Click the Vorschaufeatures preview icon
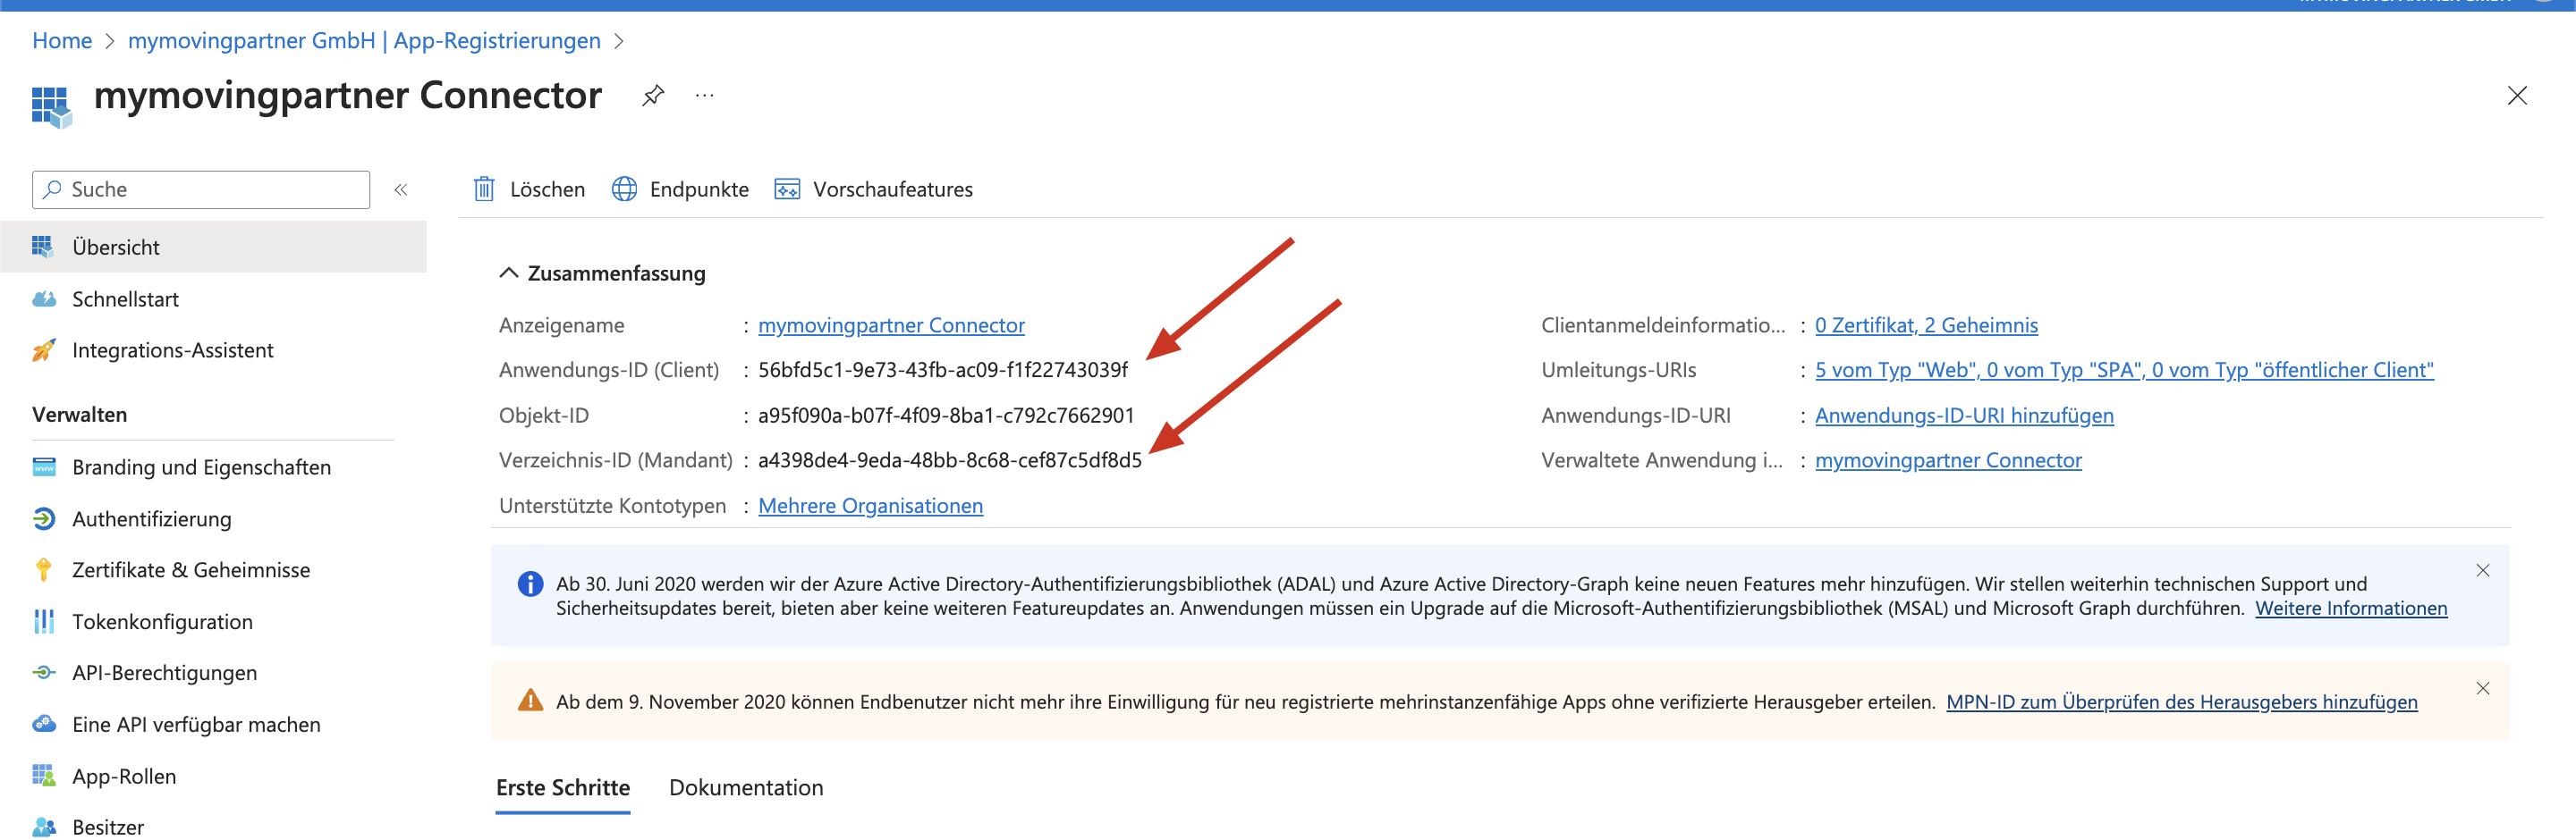This screenshot has width=2576, height=840. 787,189
